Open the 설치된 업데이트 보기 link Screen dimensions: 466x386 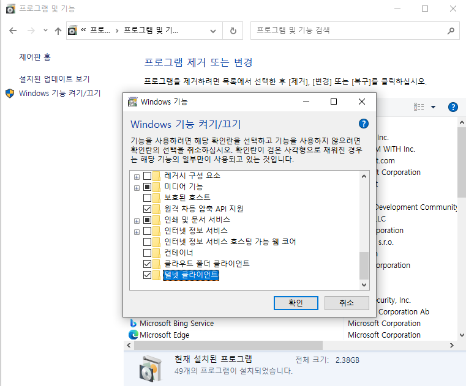[54, 79]
